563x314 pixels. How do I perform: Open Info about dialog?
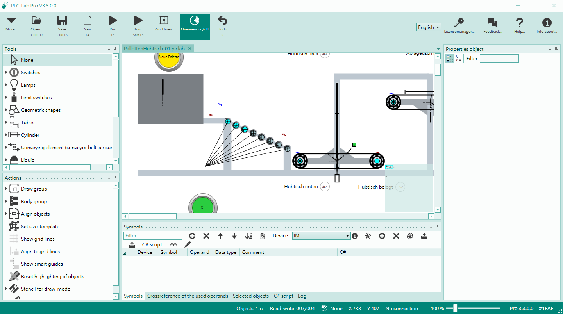(547, 26)
